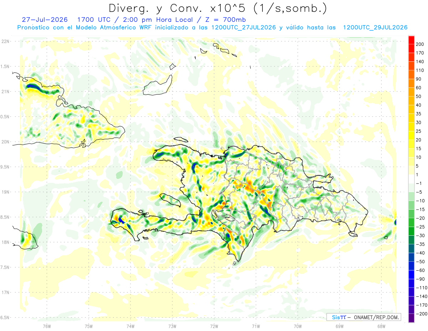
Task: Click the positive '90' color scale label
Action: point(419,79)
